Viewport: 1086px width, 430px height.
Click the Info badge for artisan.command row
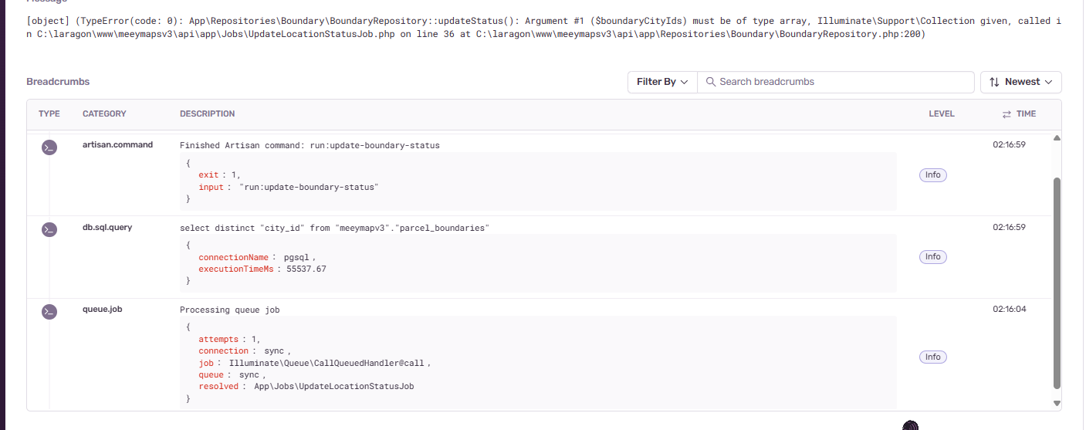[932, 175]
